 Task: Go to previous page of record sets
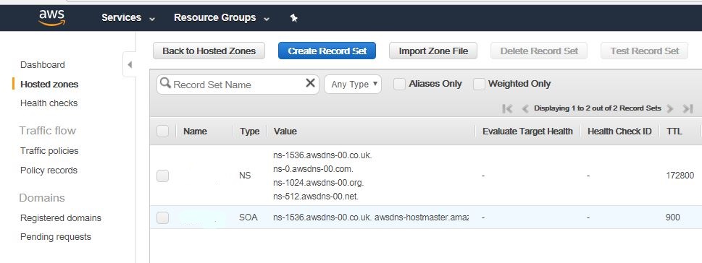pos(526,108)
